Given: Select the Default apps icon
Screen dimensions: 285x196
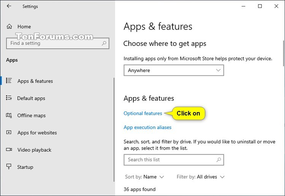Looking at the screenshot, I should click(9, 98).
